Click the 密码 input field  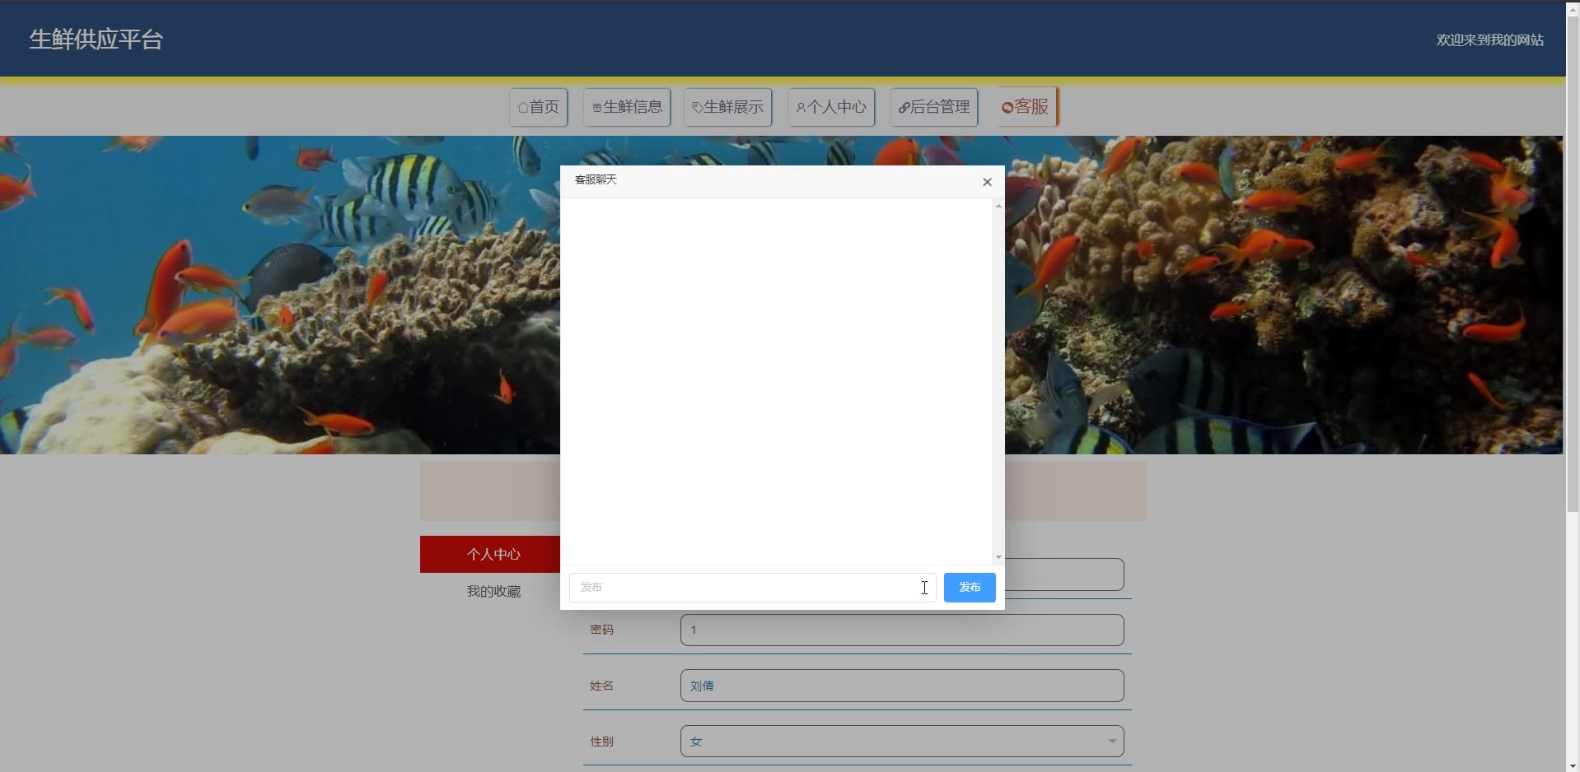click(902, 630)
